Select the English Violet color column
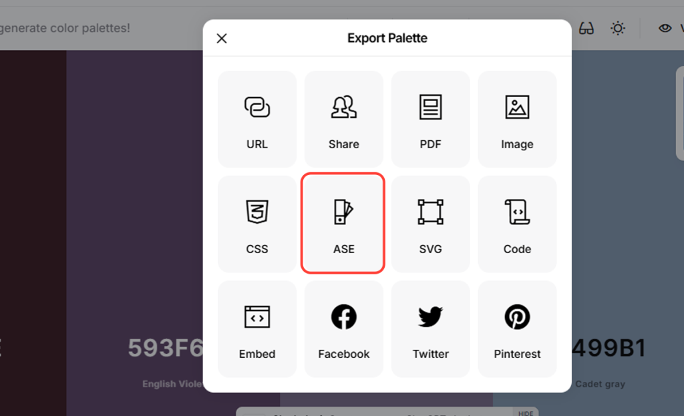The width and height of the screenshot is (684, 416). coord(134,200)
